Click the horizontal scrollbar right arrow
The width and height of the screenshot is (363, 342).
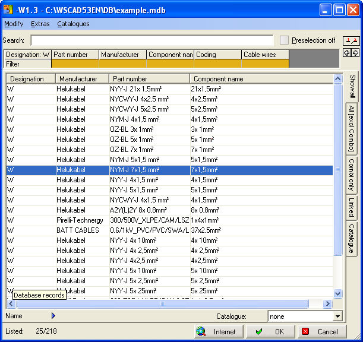(x=328, y=303)
